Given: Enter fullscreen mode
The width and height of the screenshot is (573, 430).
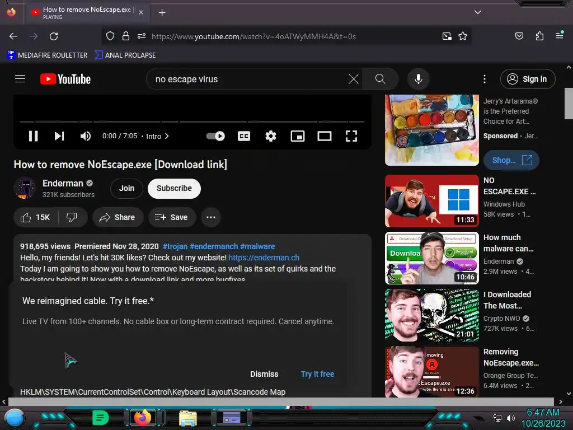Looking at the screenshot, I should coord(351,136).
